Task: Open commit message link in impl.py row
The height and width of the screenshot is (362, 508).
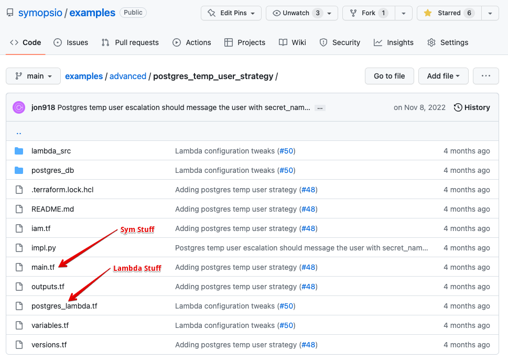Action: tap(301, 248)
